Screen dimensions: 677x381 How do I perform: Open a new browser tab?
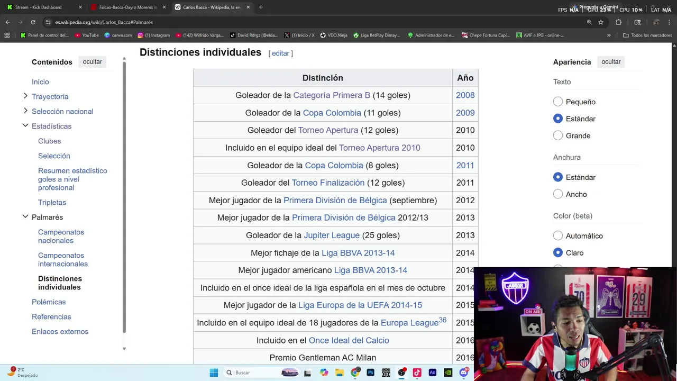[x=261, y=7]
